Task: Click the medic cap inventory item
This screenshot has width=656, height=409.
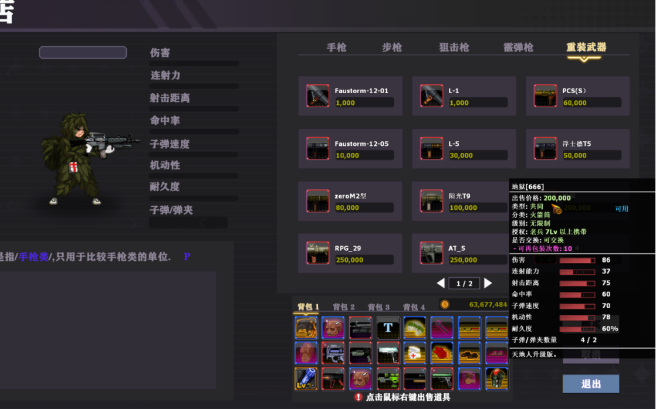Action: click(x=415, y=353)
